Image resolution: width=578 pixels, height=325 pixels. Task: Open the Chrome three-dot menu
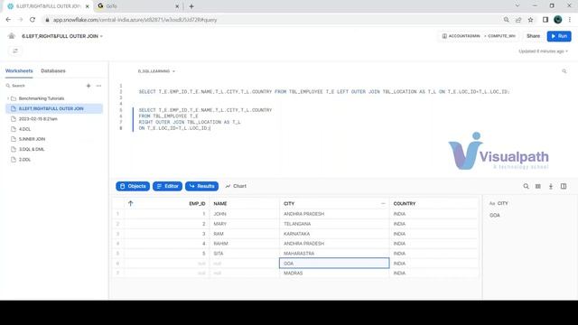click(x=570, y=20)
